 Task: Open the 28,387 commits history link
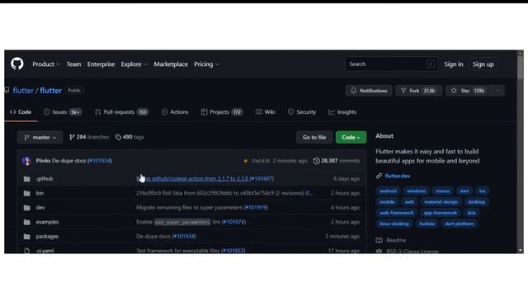tap(337, 161)
